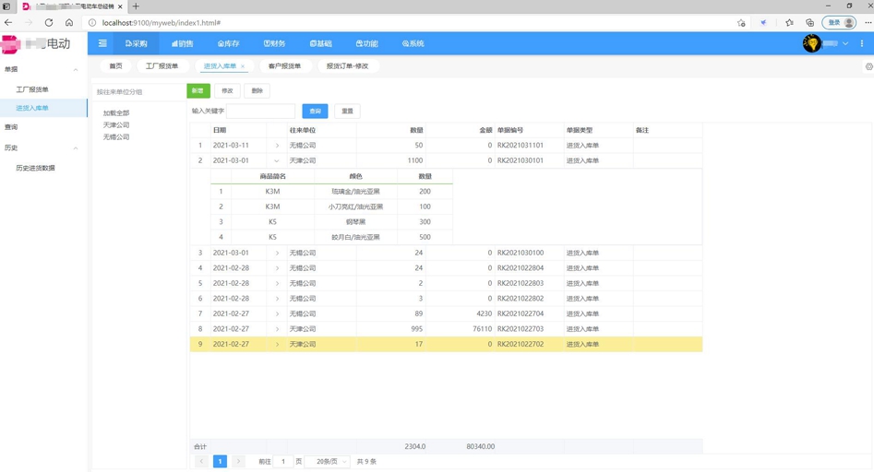The width and height of the screenshot is (874, 472).
Task: Click the keyword input field
Action: pos(261,111)
